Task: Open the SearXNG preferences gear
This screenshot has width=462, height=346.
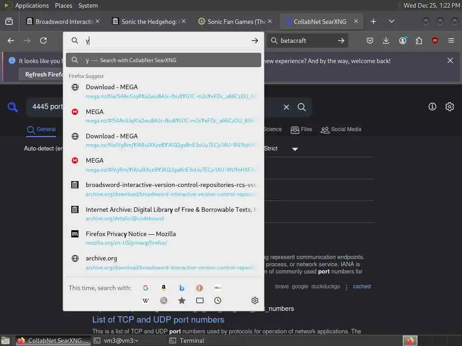Action: coord(450,106)
